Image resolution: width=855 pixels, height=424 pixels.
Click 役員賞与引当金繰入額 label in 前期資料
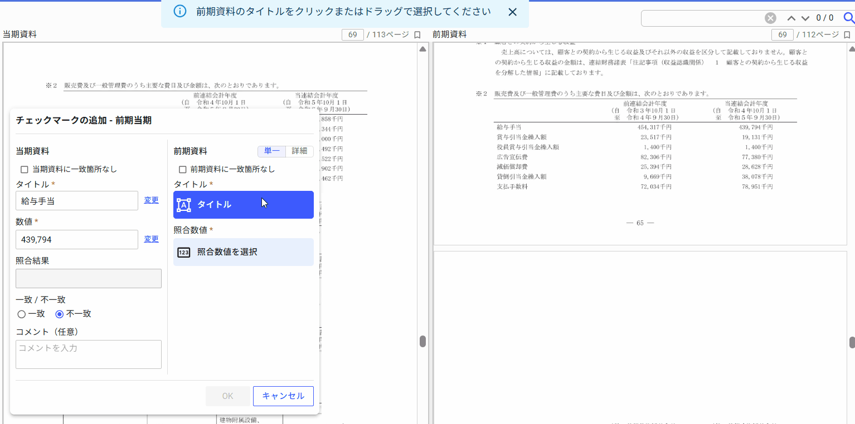click(x=527, y=147)
